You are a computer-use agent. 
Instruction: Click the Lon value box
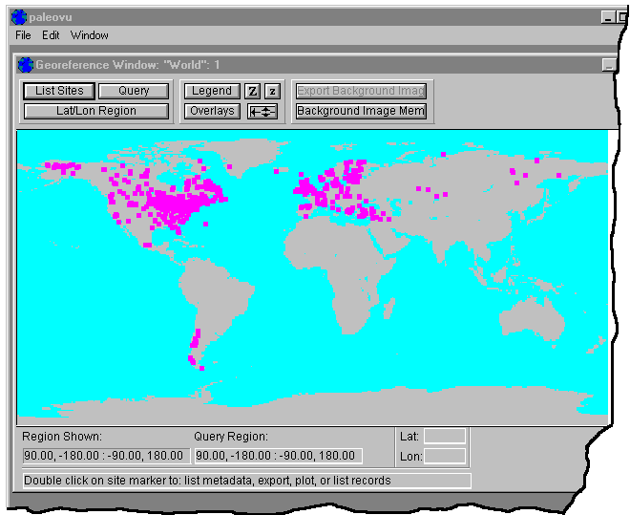click(x=445, y=456)
